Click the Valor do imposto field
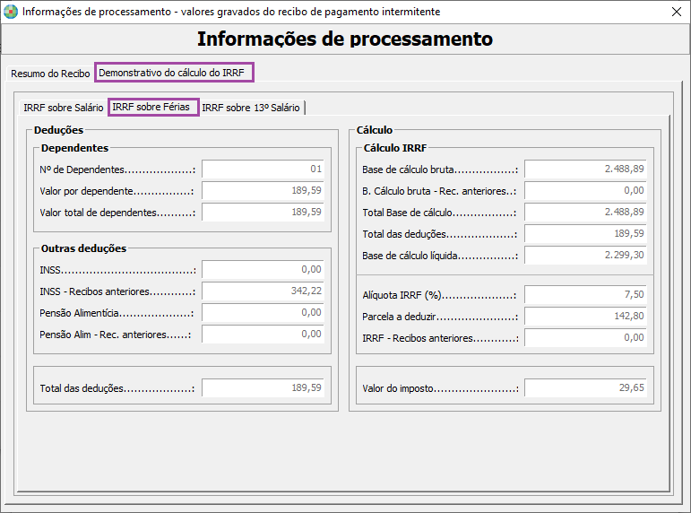The image size is (691, 513). 585,388
